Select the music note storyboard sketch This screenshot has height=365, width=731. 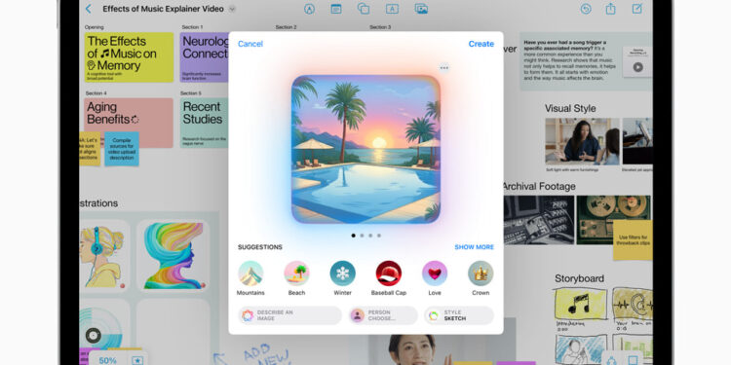click(581, 304)
